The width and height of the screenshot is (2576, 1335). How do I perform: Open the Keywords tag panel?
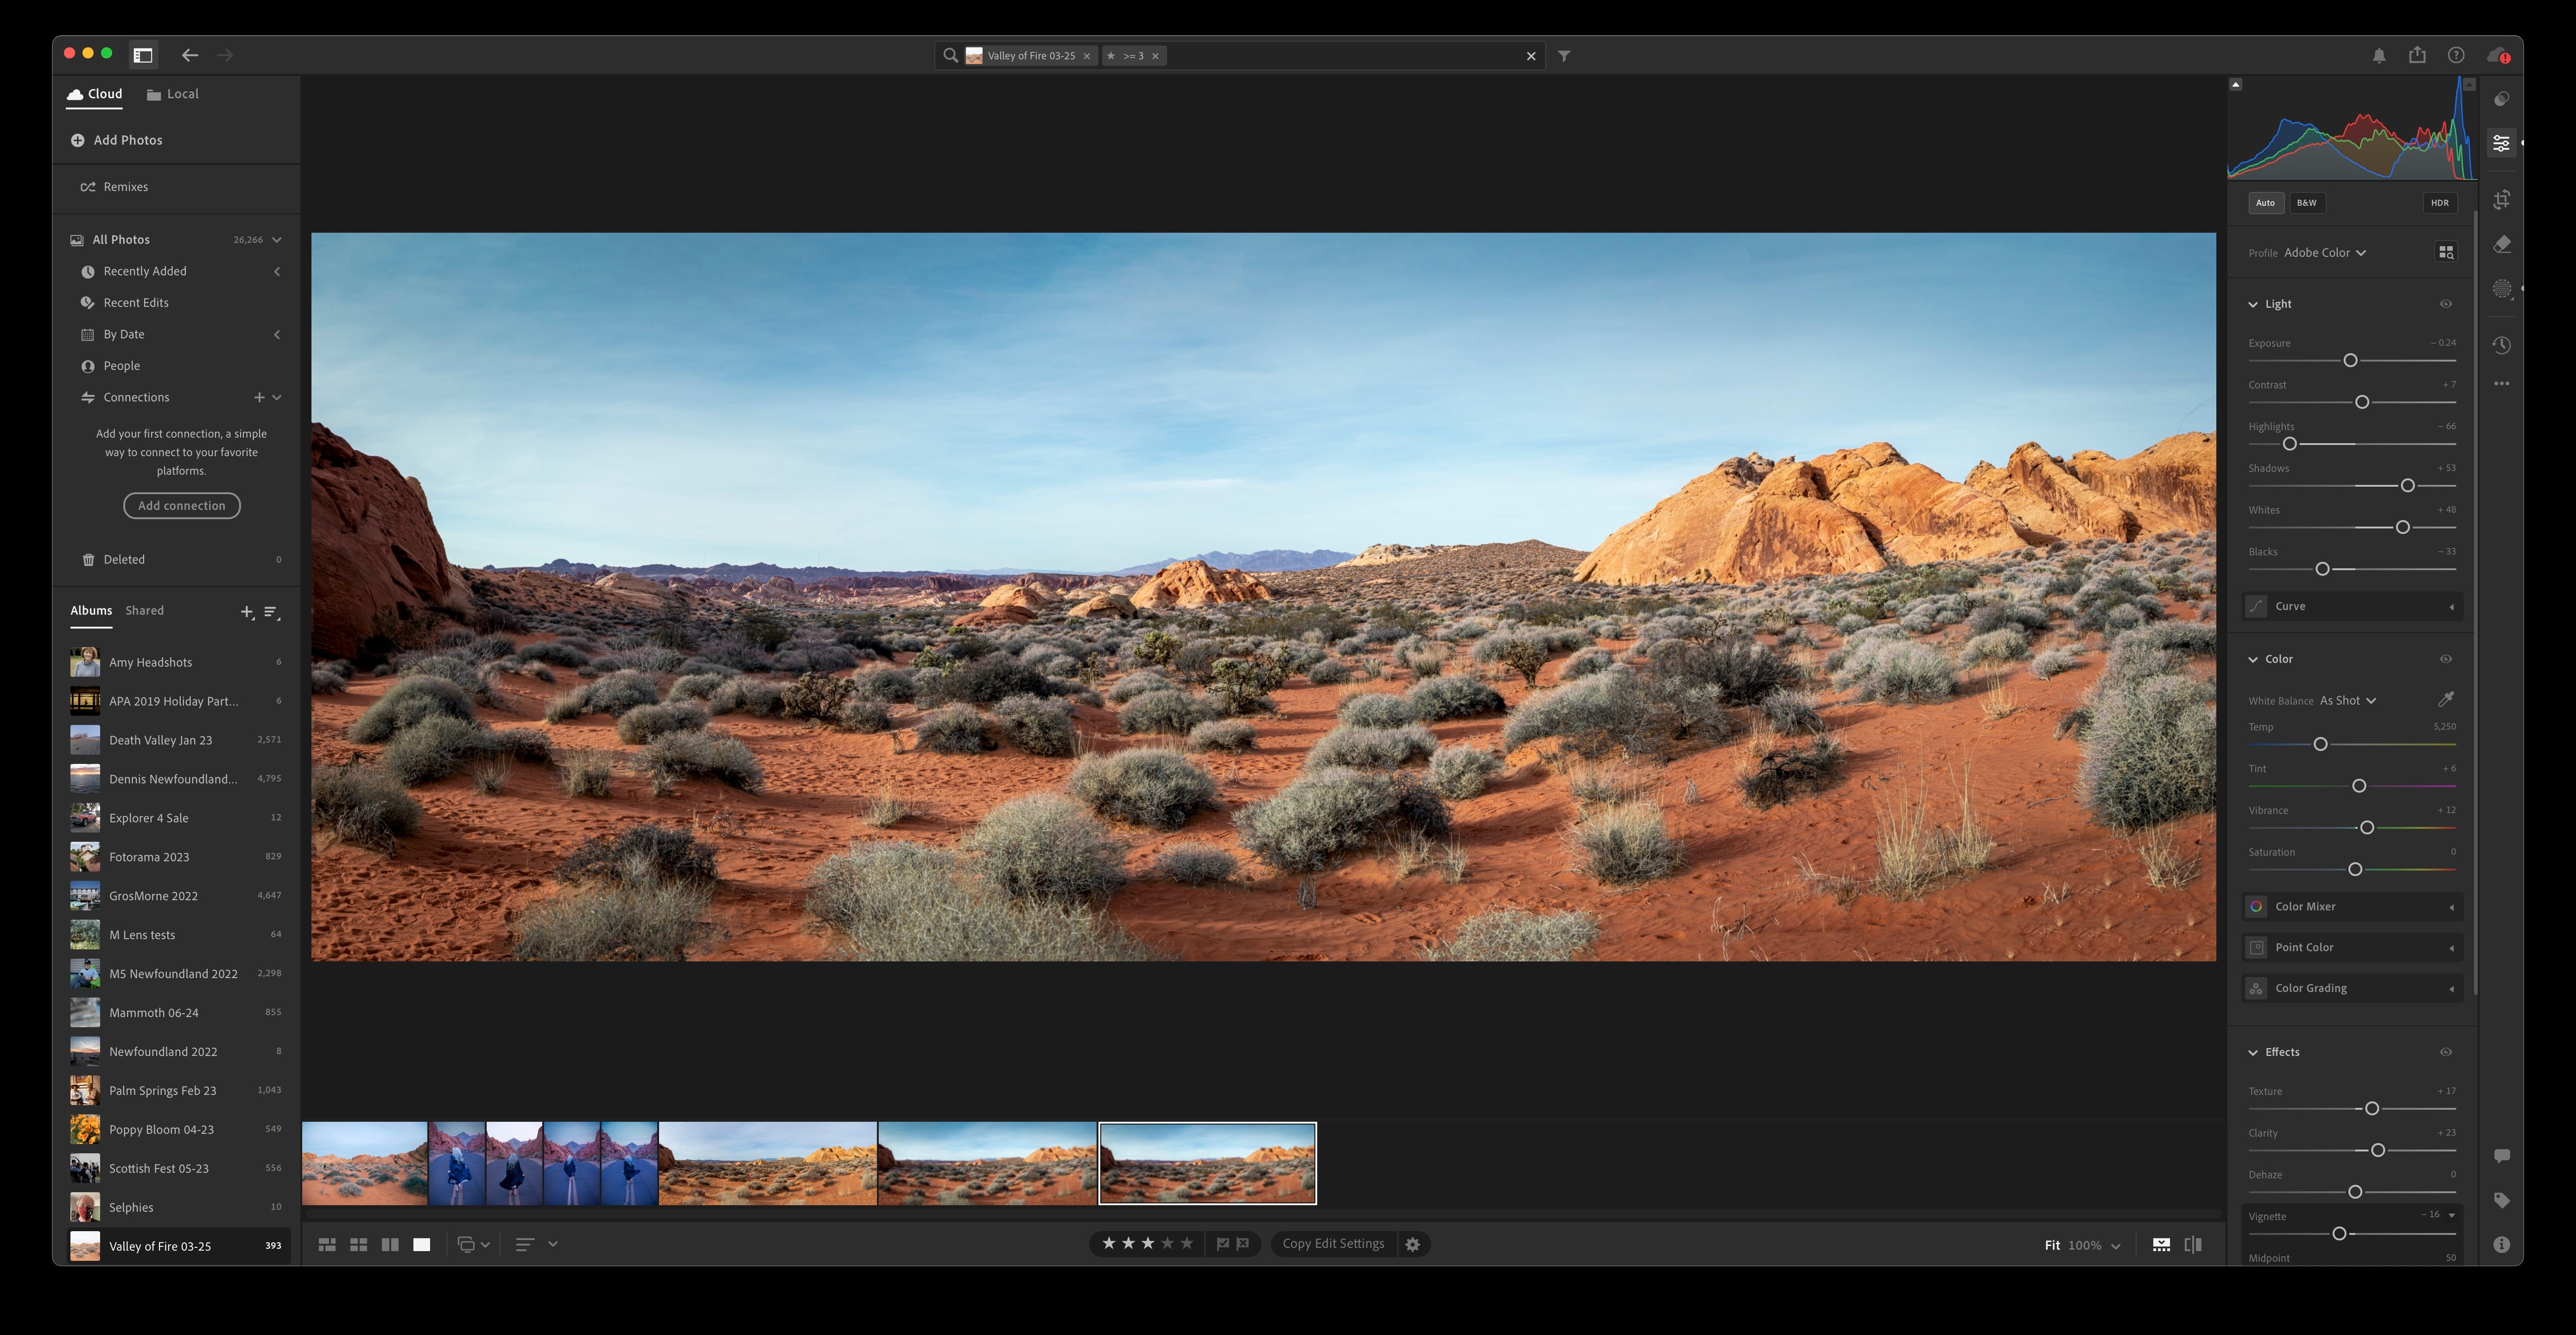click(2501, 1200)
